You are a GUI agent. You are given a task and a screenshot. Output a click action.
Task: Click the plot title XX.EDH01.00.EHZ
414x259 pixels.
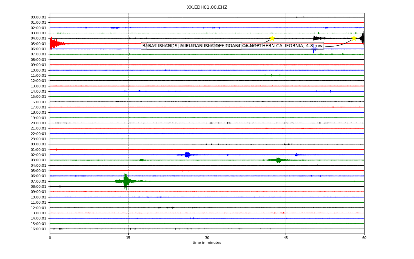click(x=207, y=7)
